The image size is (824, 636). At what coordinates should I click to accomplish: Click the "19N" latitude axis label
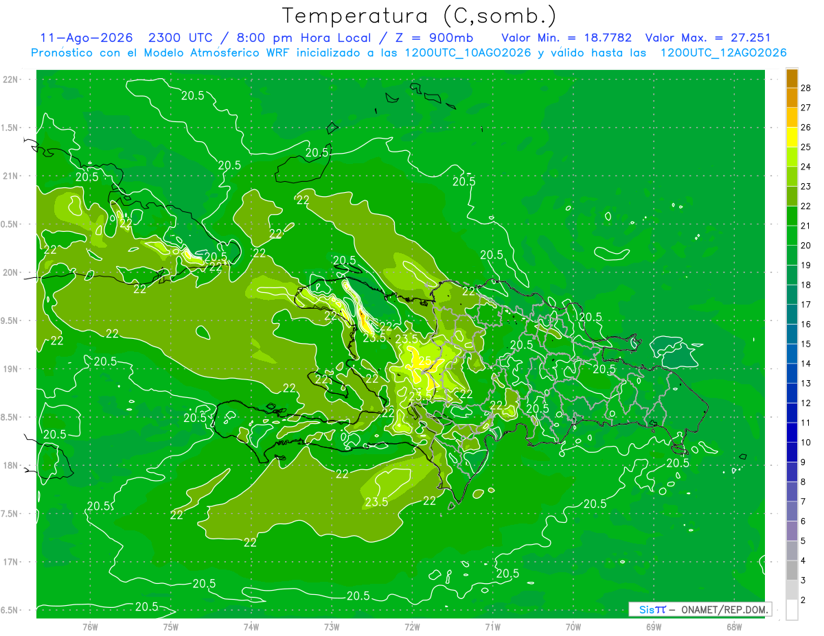pyautogui.click(x=11, y=369)
